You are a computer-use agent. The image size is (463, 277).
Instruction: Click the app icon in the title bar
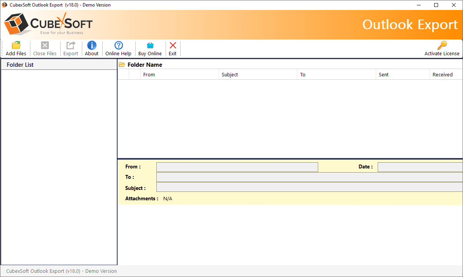pos(5,5)
